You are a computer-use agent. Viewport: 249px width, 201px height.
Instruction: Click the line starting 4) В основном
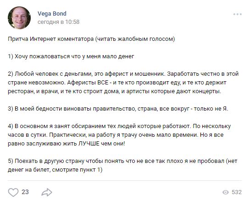[x=119, y=126]
